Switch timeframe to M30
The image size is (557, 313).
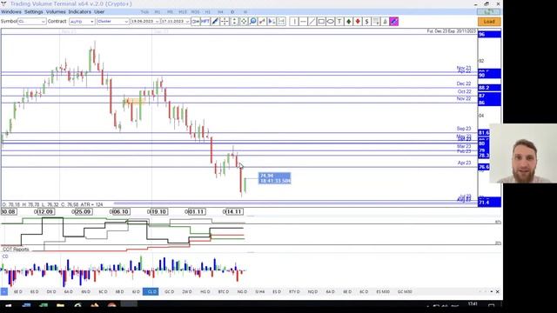pyautogui.click(x=195, y=12)
